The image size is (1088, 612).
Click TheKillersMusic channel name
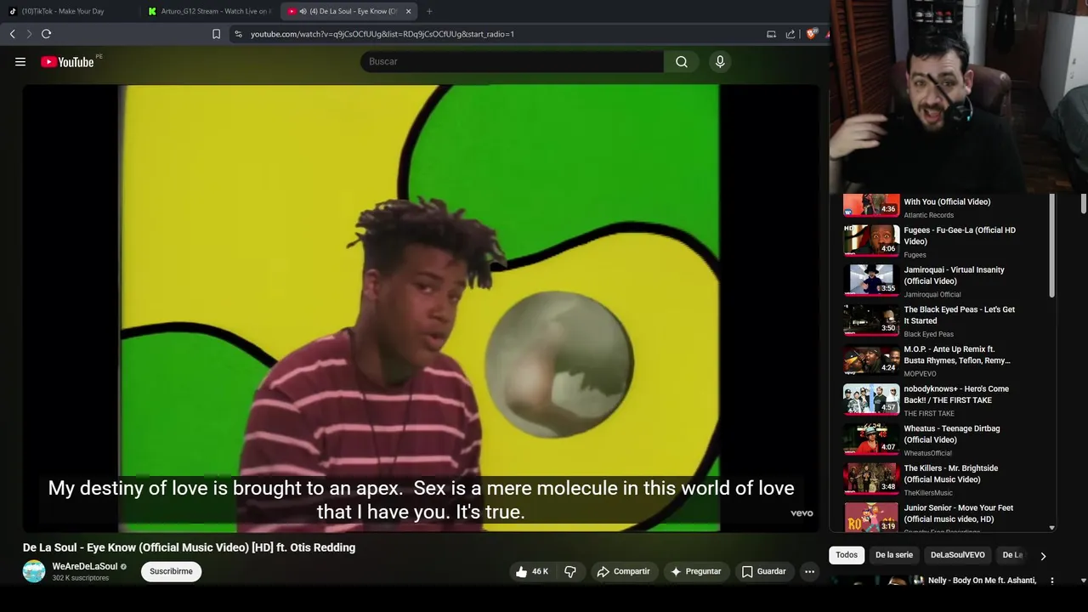(928, 493)
